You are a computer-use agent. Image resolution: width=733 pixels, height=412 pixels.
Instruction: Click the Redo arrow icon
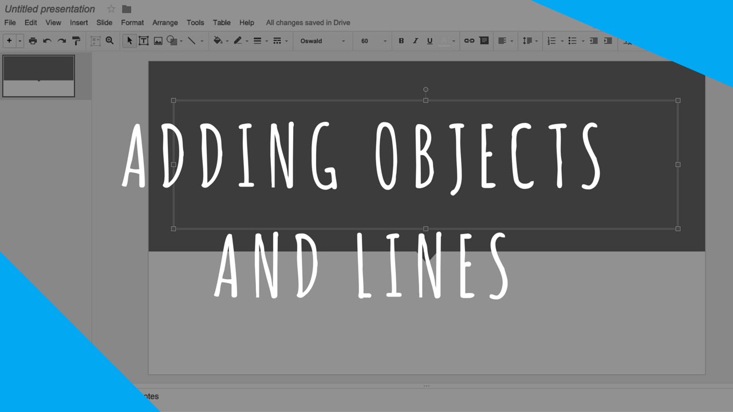point(61,41)
